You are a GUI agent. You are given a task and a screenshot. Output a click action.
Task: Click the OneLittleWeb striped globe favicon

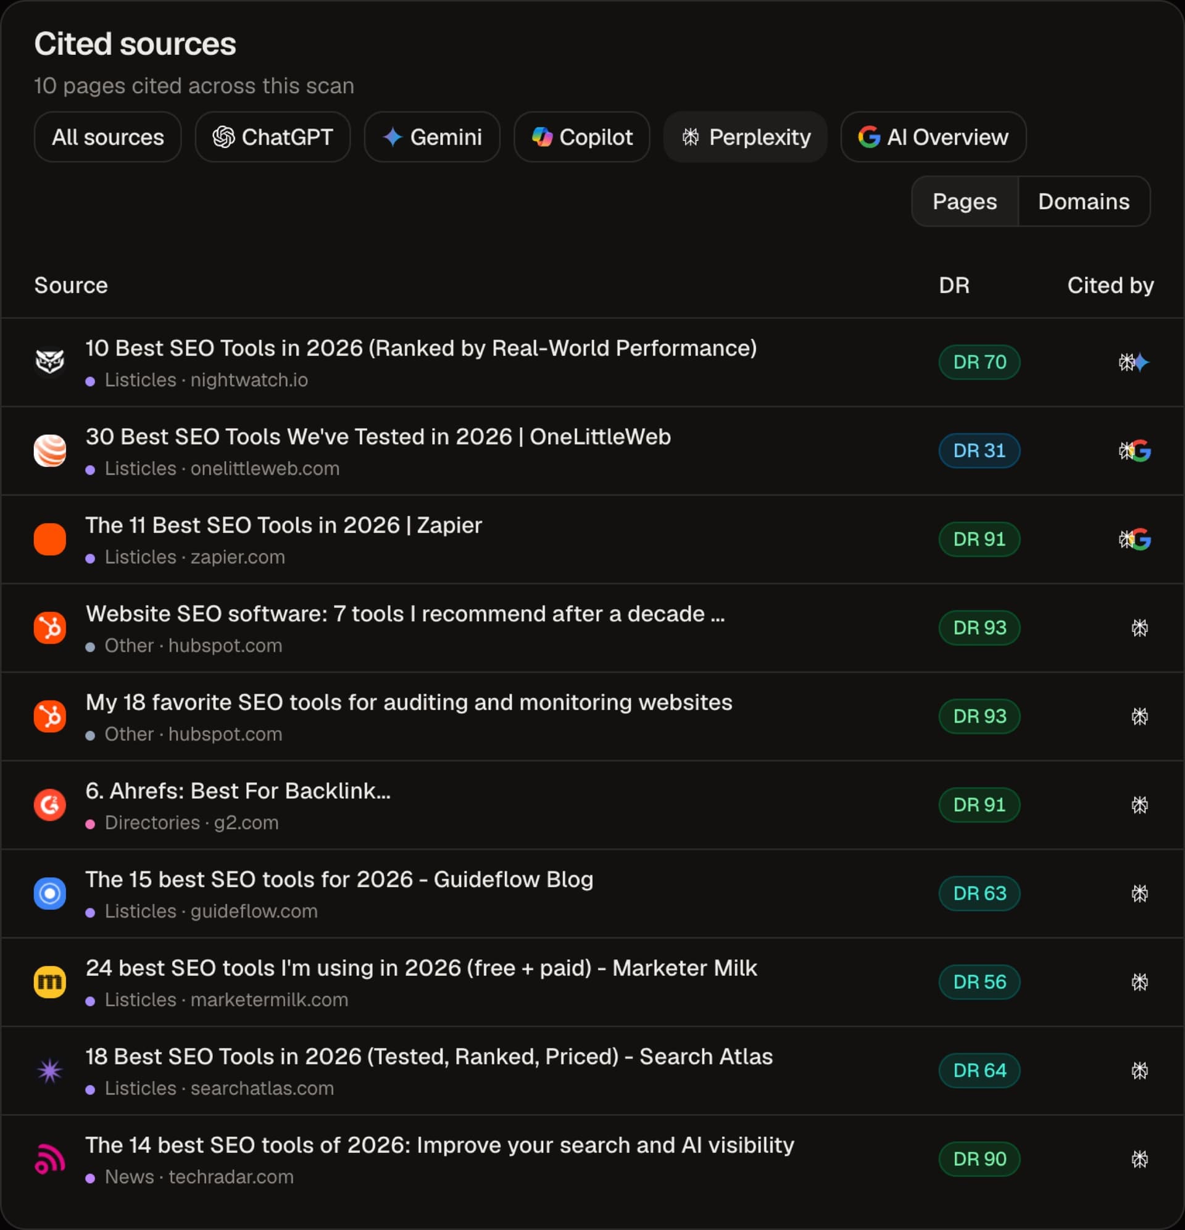(x=49, y=451)
